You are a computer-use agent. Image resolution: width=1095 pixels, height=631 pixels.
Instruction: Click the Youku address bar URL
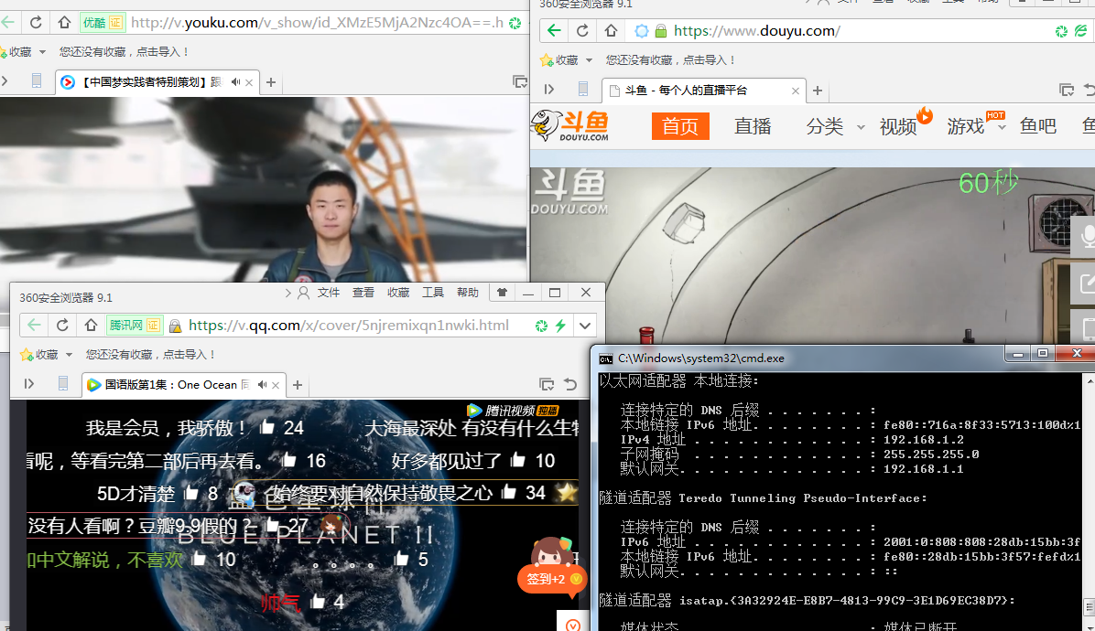(x=317, y=23)
